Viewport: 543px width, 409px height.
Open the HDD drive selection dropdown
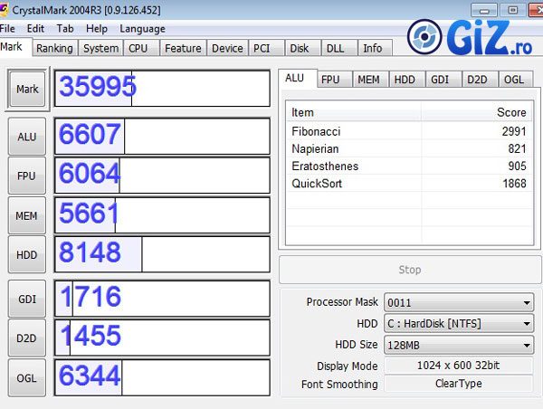pos(459,323)
